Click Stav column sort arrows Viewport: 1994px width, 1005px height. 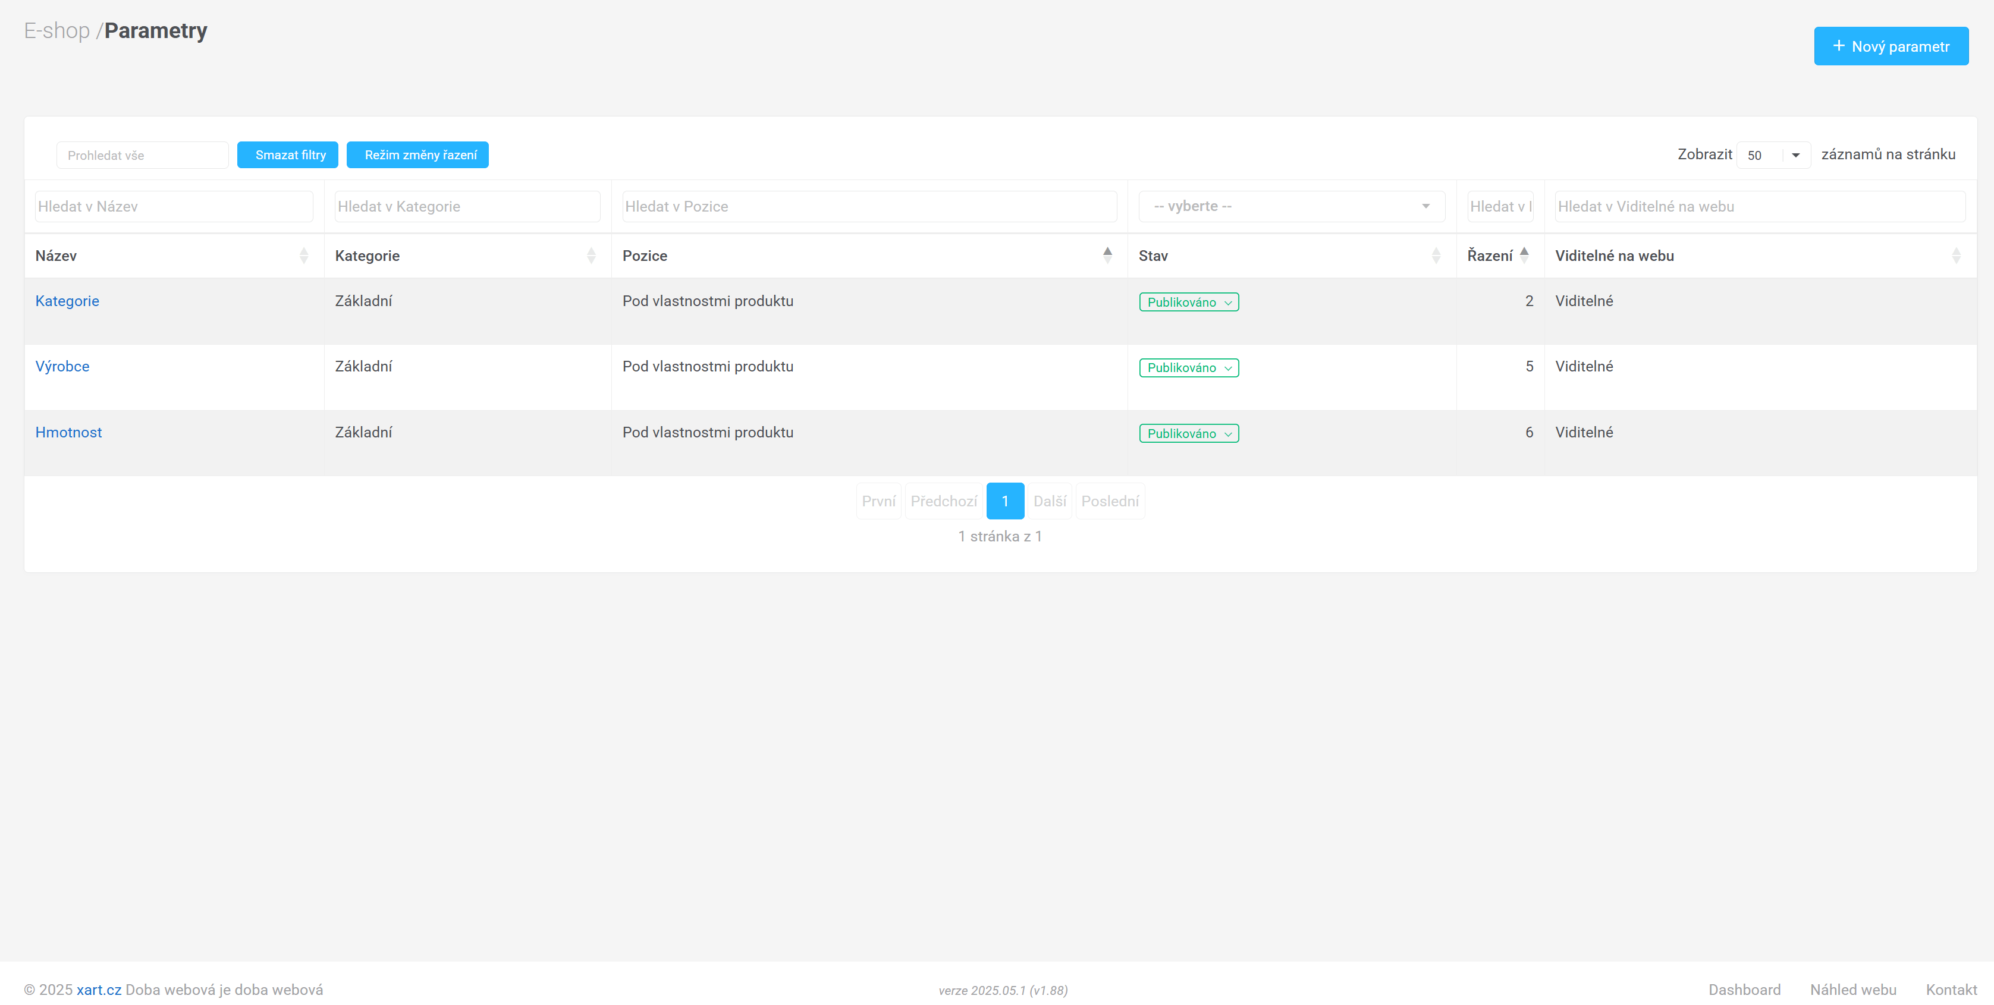click(x=1435, y=256)
